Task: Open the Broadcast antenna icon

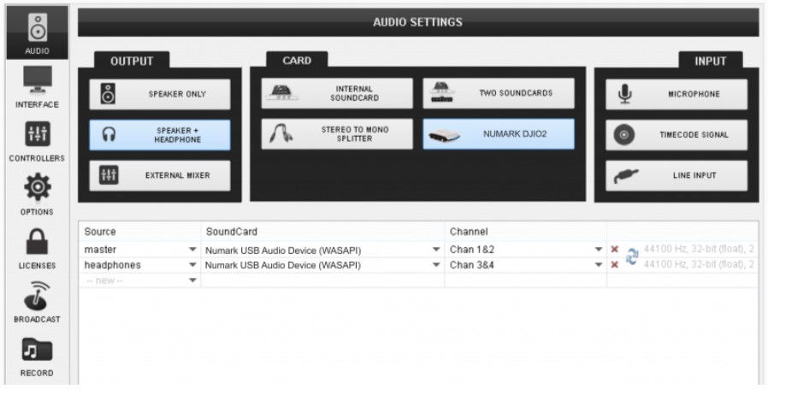Action: point(37,302)
